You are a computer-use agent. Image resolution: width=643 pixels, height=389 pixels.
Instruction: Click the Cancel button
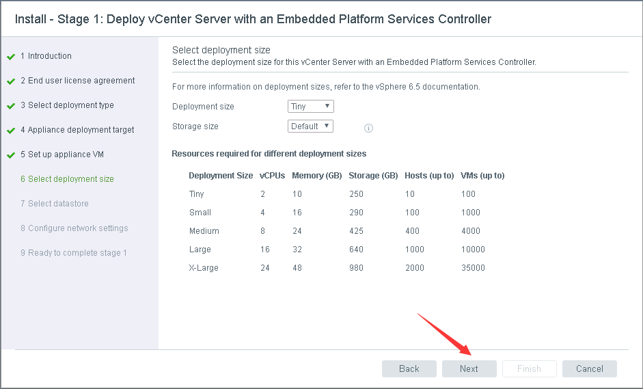pos(590,369)
